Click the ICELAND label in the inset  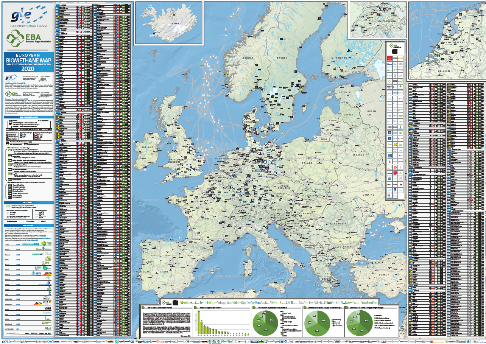pyautogui.click(x=173, y=23)
